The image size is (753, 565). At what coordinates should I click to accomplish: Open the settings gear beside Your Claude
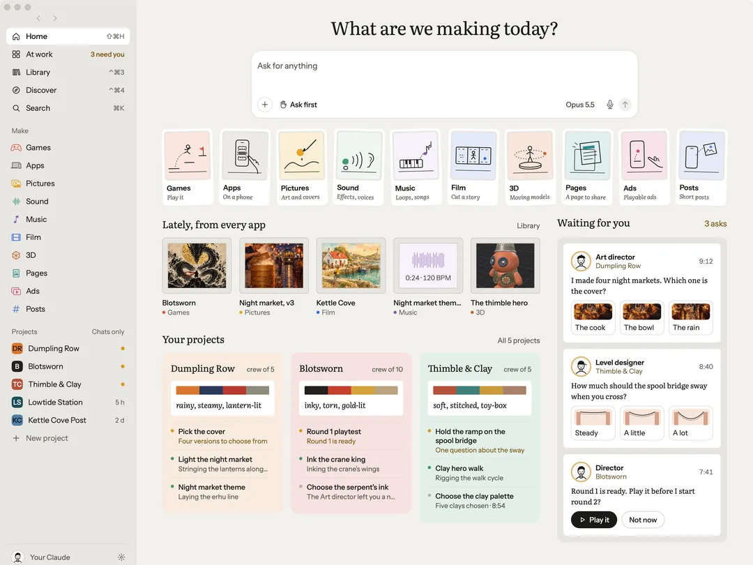pyautogui.click(x=121, y=557)
